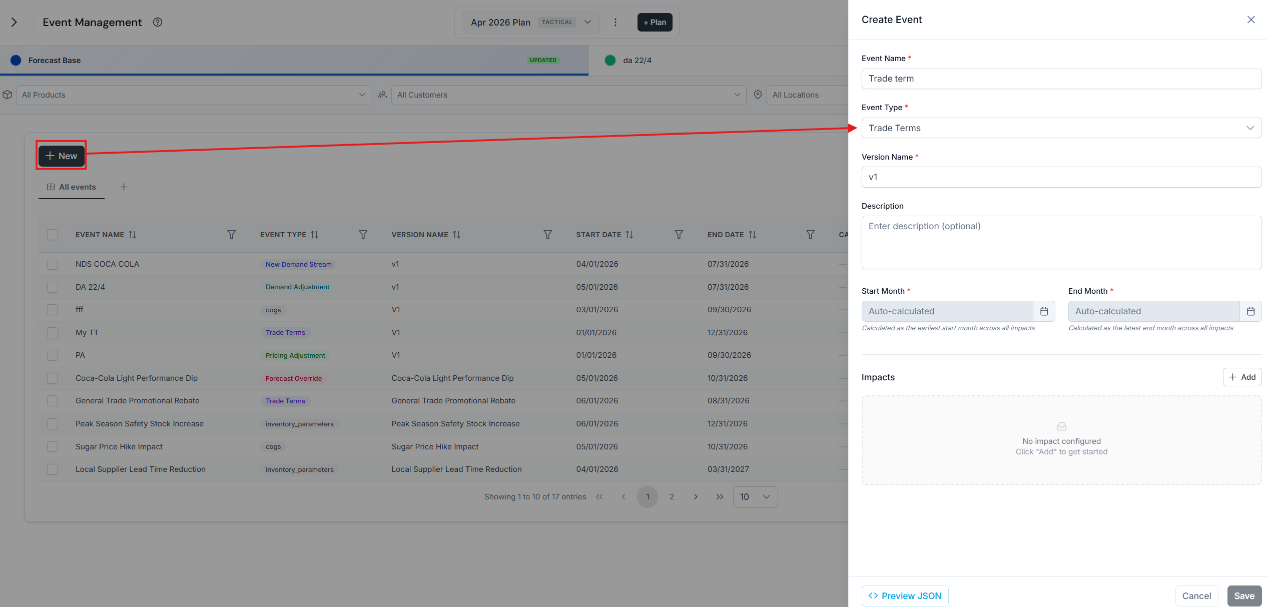Cancel event creation

[1196, 595]
